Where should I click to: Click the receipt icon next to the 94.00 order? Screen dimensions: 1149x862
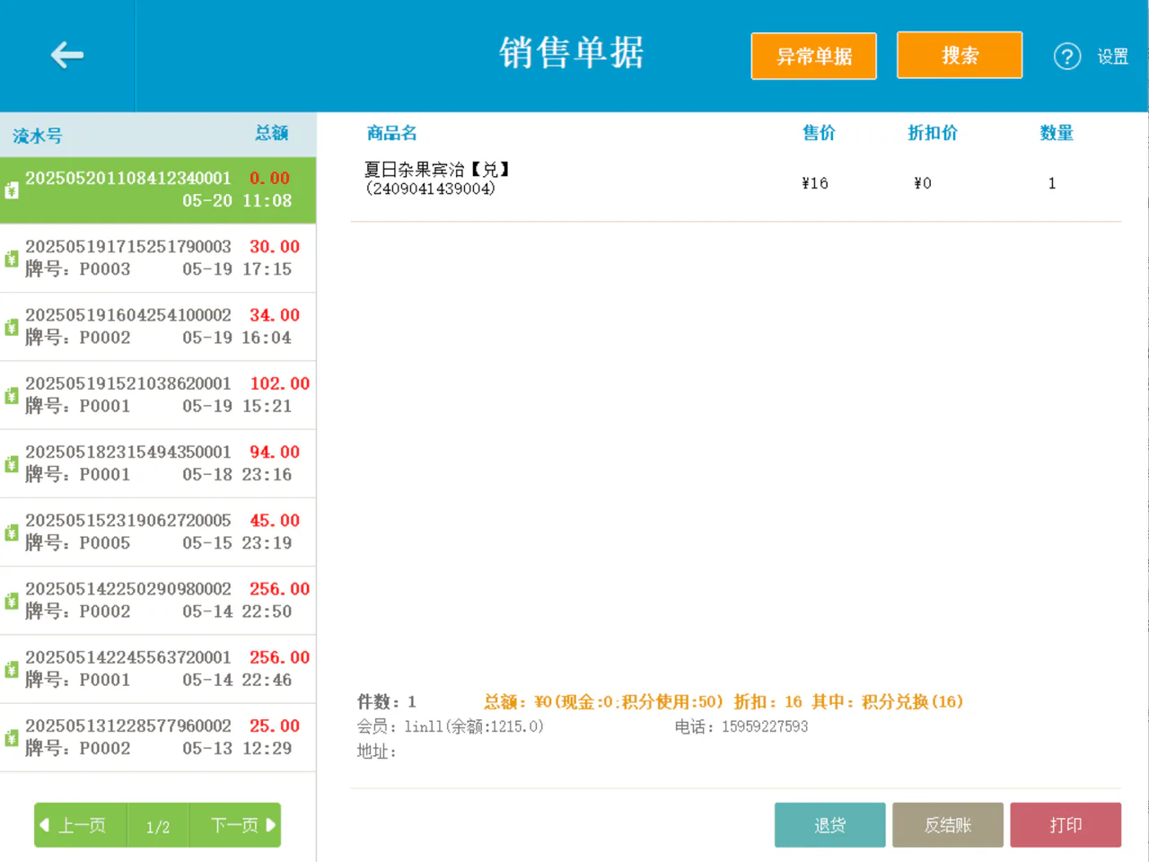(x=12, y=463)
